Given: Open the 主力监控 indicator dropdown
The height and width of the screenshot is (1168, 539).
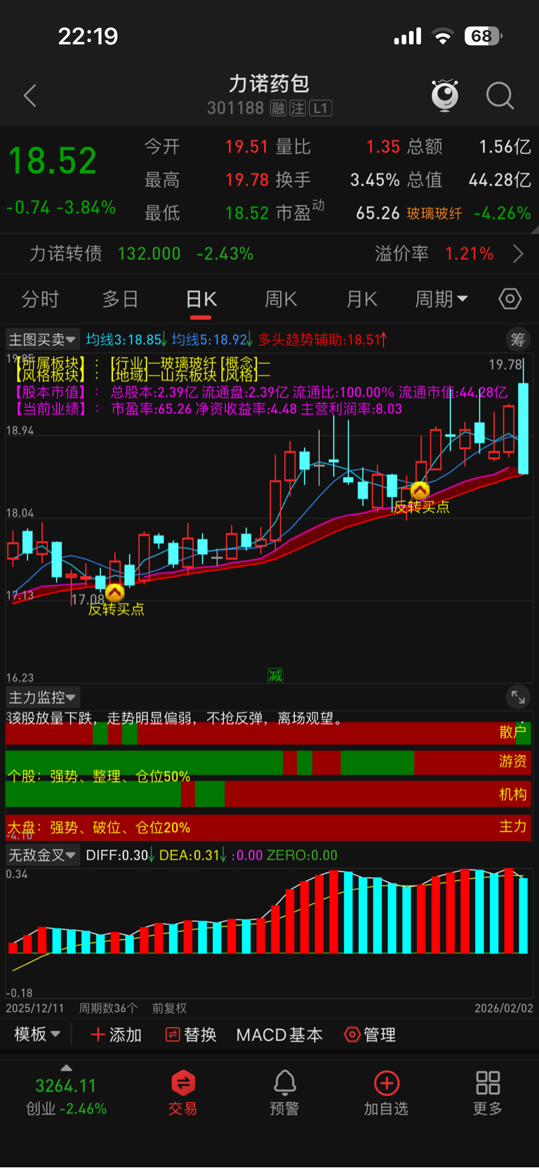Looking at the screenshot, I should pos(42,697).
